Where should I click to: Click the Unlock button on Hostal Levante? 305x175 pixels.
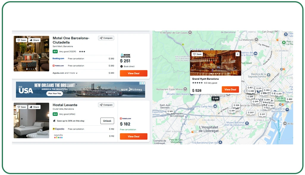tap(107, 121)
